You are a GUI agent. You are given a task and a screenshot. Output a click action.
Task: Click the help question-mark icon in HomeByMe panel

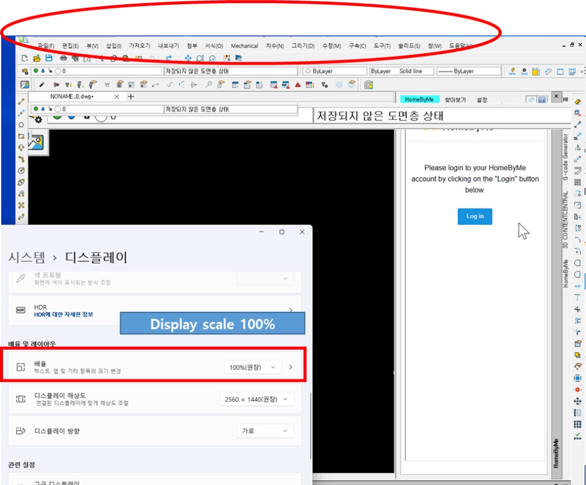pyautogui.click(x=542, y=100)
